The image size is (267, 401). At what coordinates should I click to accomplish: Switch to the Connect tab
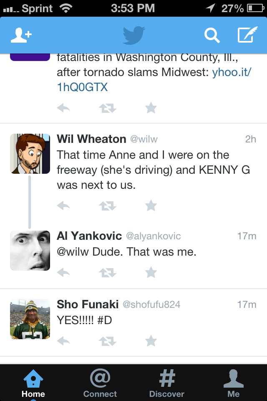(x=100, y=383)
